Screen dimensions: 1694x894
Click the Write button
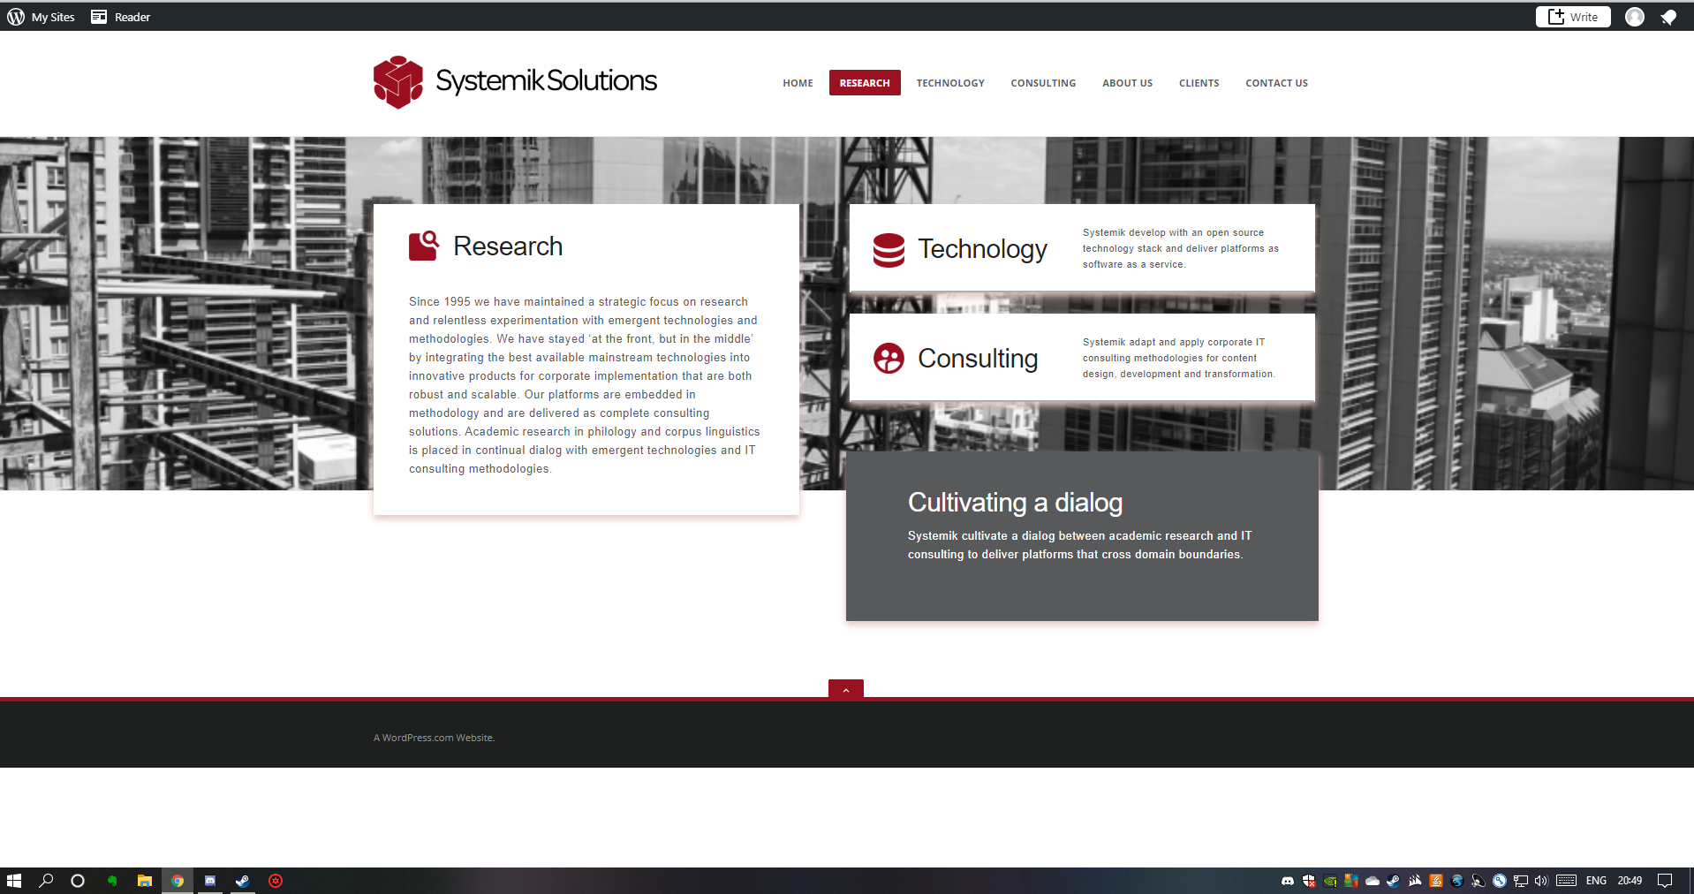point(1571,16)
